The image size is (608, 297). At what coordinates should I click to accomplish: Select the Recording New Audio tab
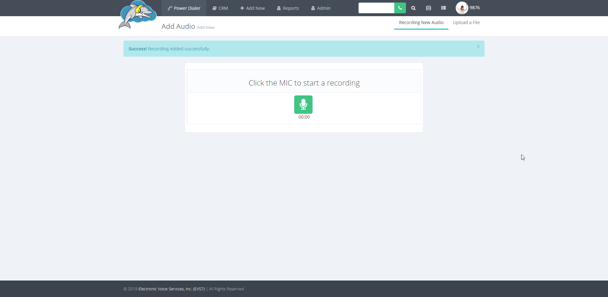coord(421,23)
